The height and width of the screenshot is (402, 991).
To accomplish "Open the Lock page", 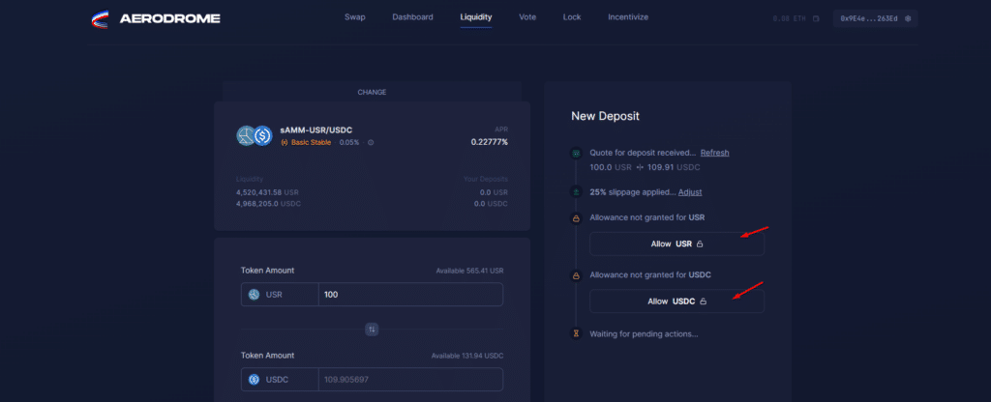I will pyautogui.click(x=572, y=17).
